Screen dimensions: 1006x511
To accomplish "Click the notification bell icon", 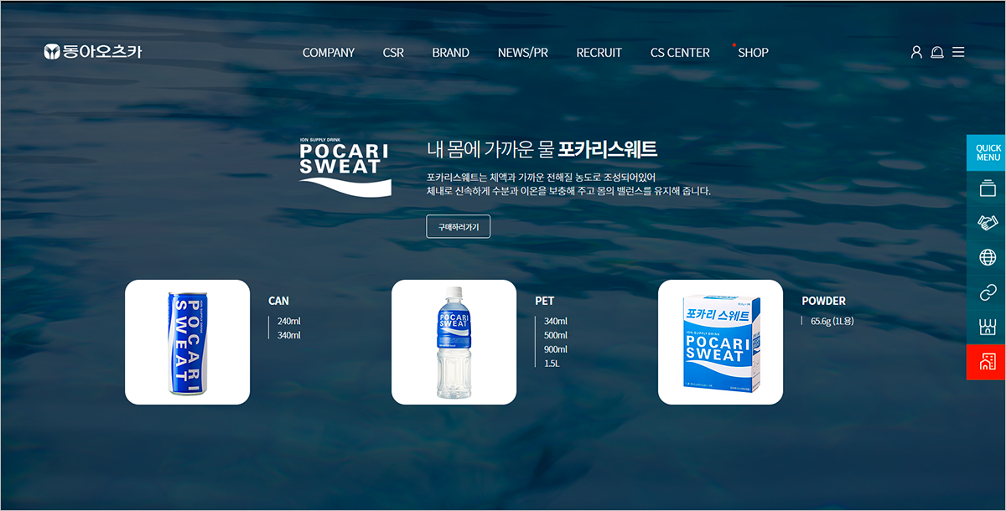I will [937, 52].
